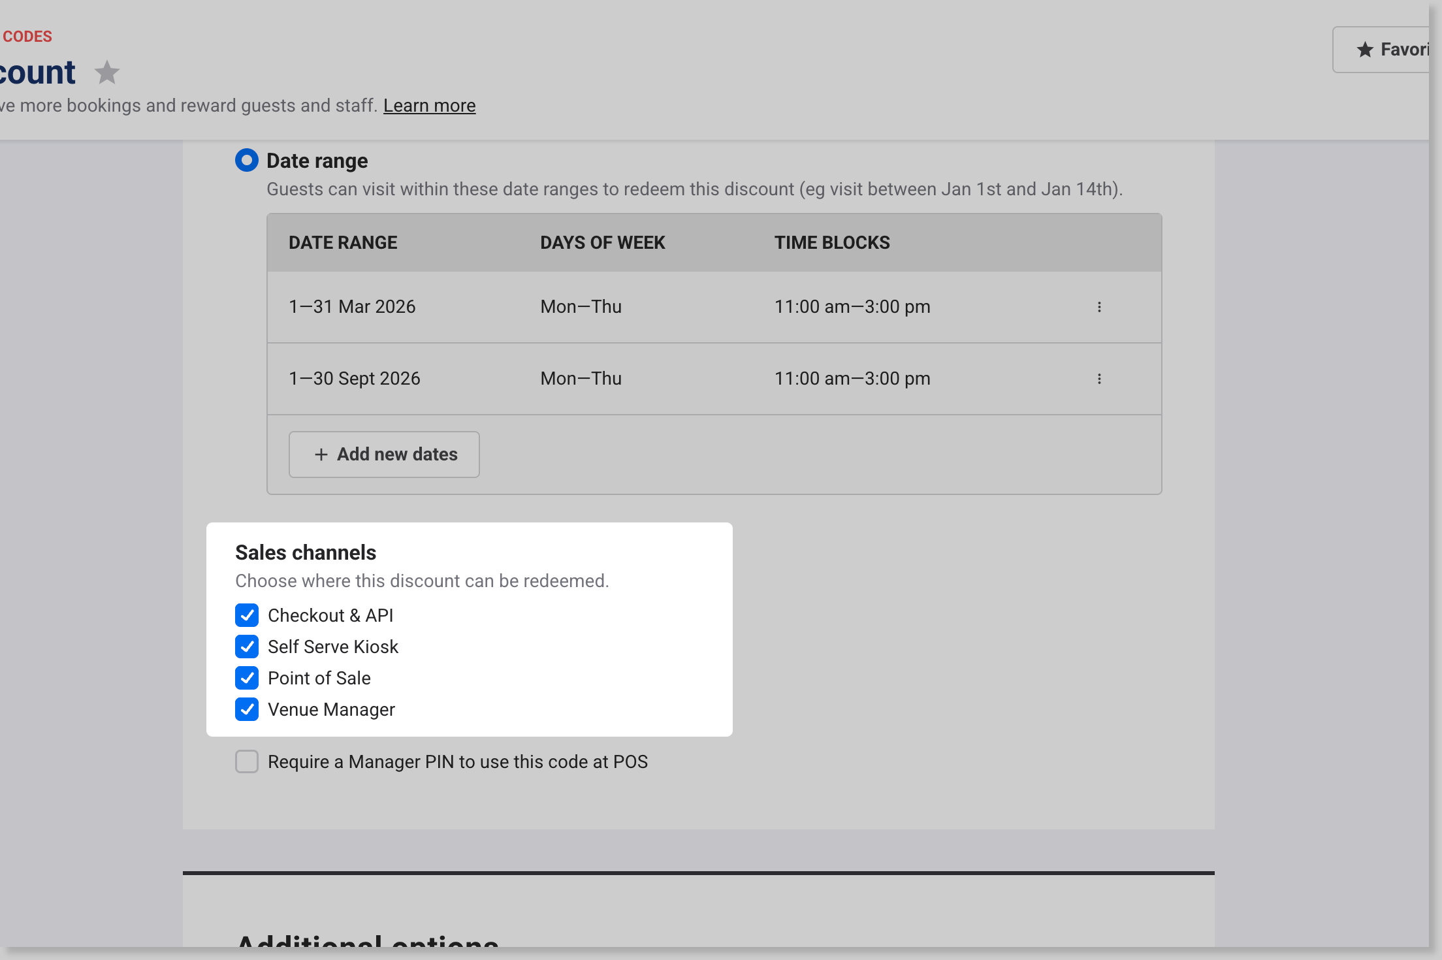
Task: Click the DAYS OF WEEK column header
Action: pyautogui.click(x=602, y=243)
